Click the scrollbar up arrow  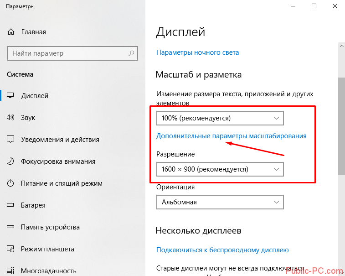click(341, 46)
